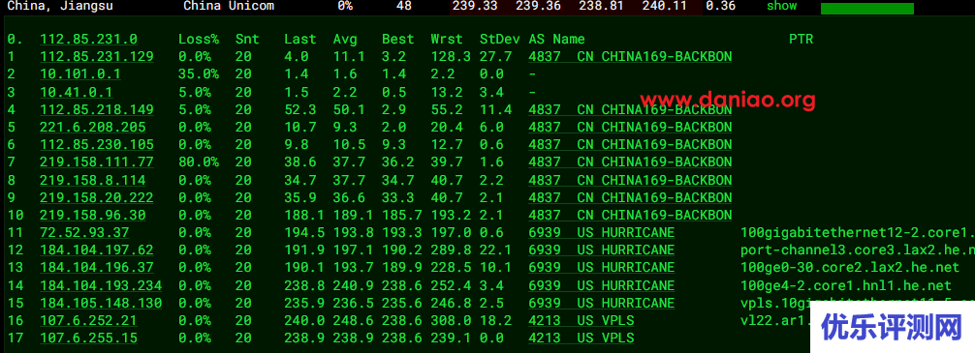Click IP address 10.101.0.1

80,74
